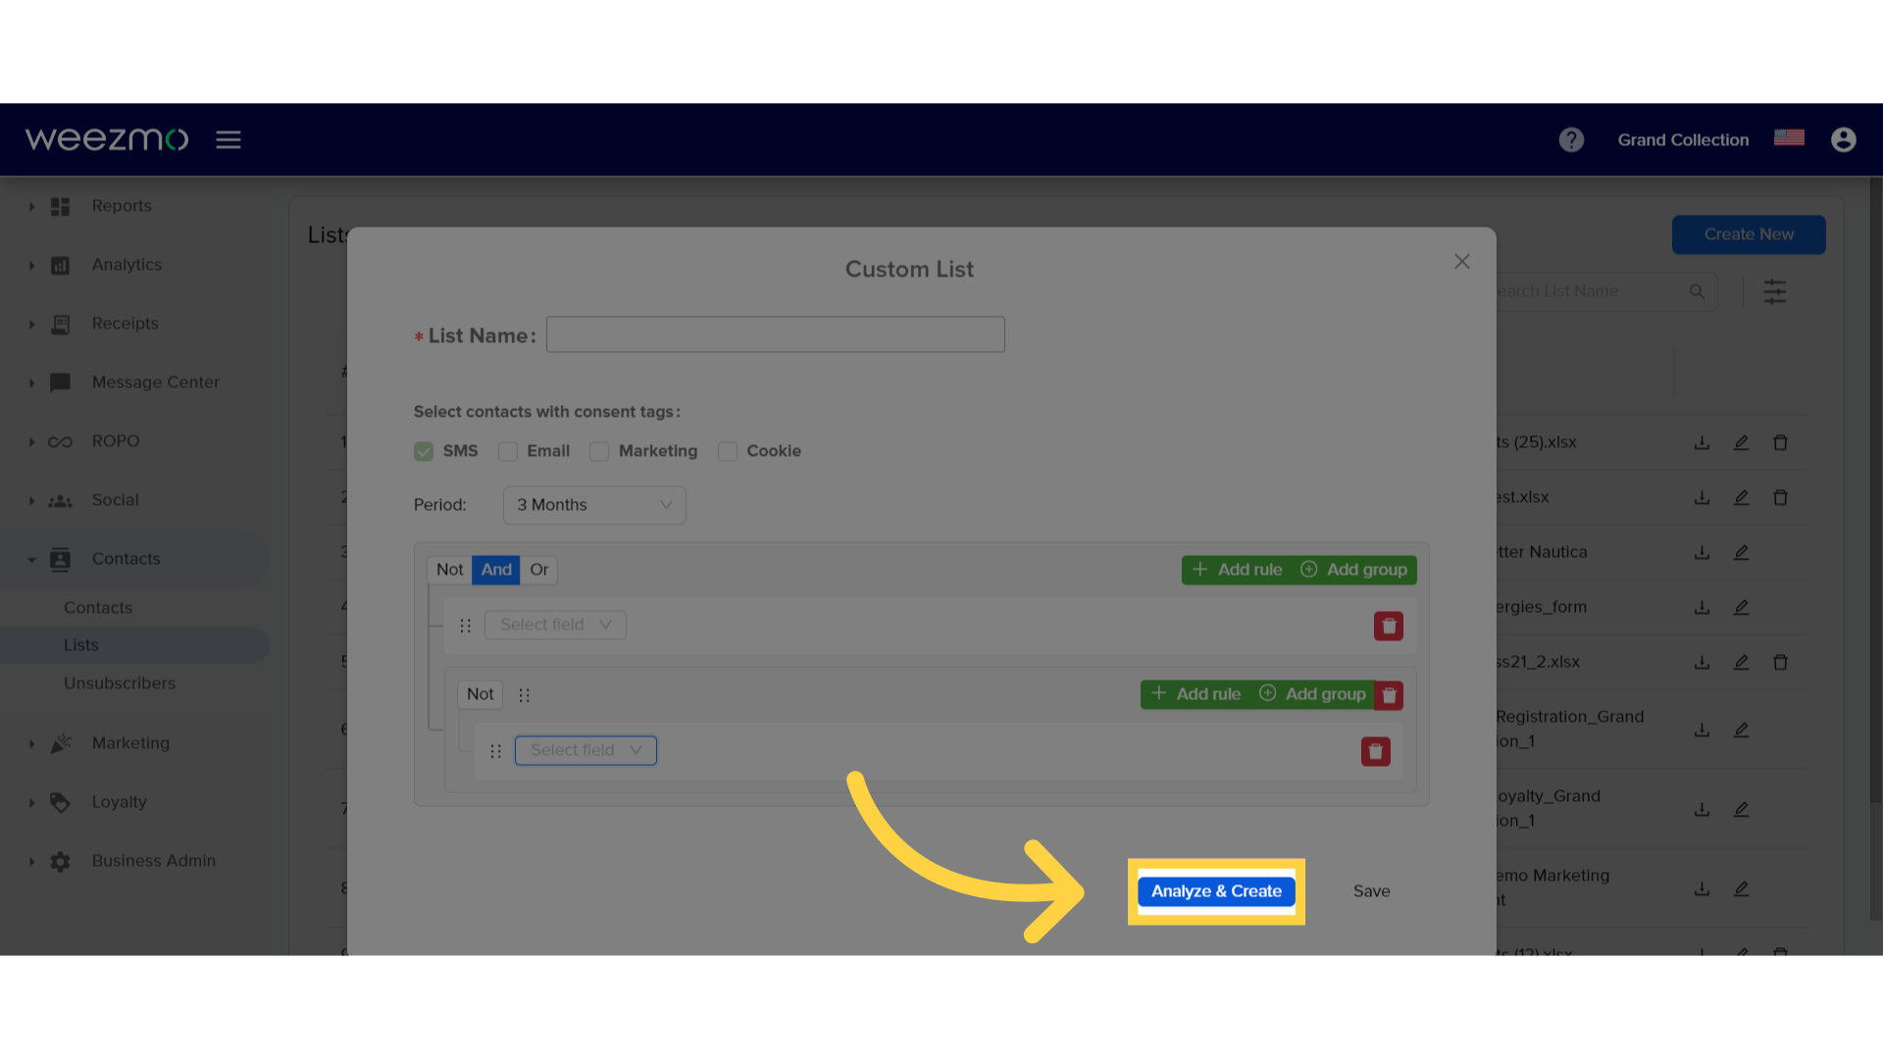Click the Receipts icon in the sidebar
Image resolution: width=1883 pixels, height=1059 pixels.
pos(60,324)
